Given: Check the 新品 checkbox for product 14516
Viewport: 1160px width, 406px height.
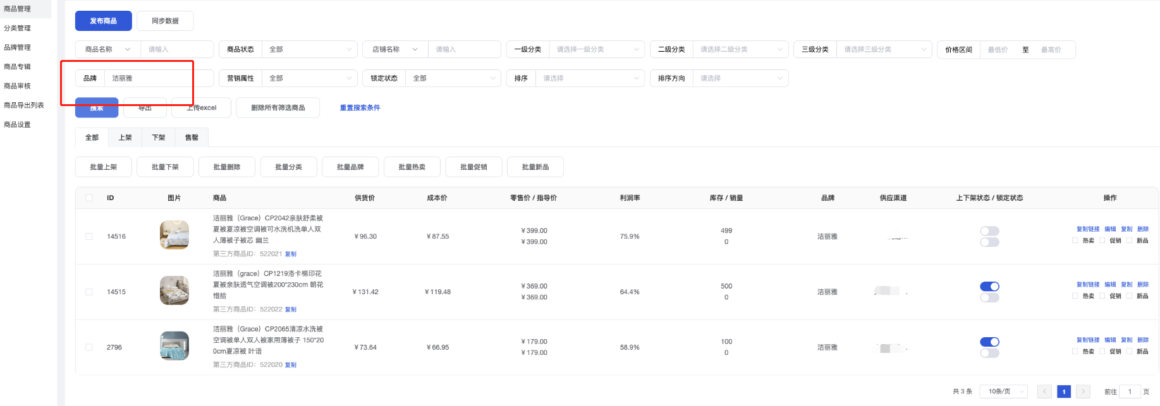Looking at the screenshot, I should click(1129, 241).
